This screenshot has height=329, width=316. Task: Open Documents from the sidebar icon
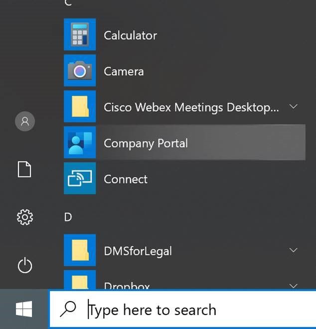point(24,169)
